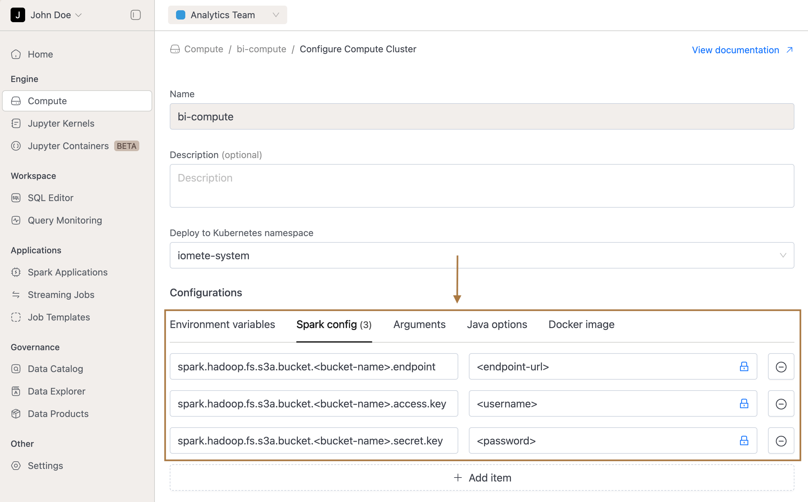
Task: Select Spark Applications under Applications
Action: click(67, 272)
